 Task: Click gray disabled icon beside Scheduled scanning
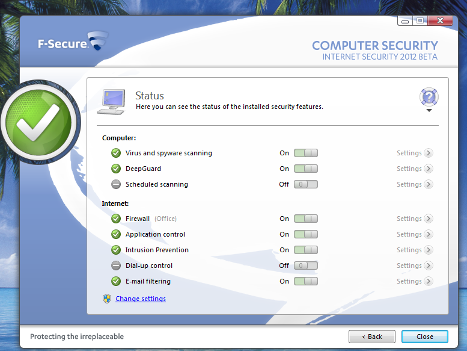(x=116, y=184)
